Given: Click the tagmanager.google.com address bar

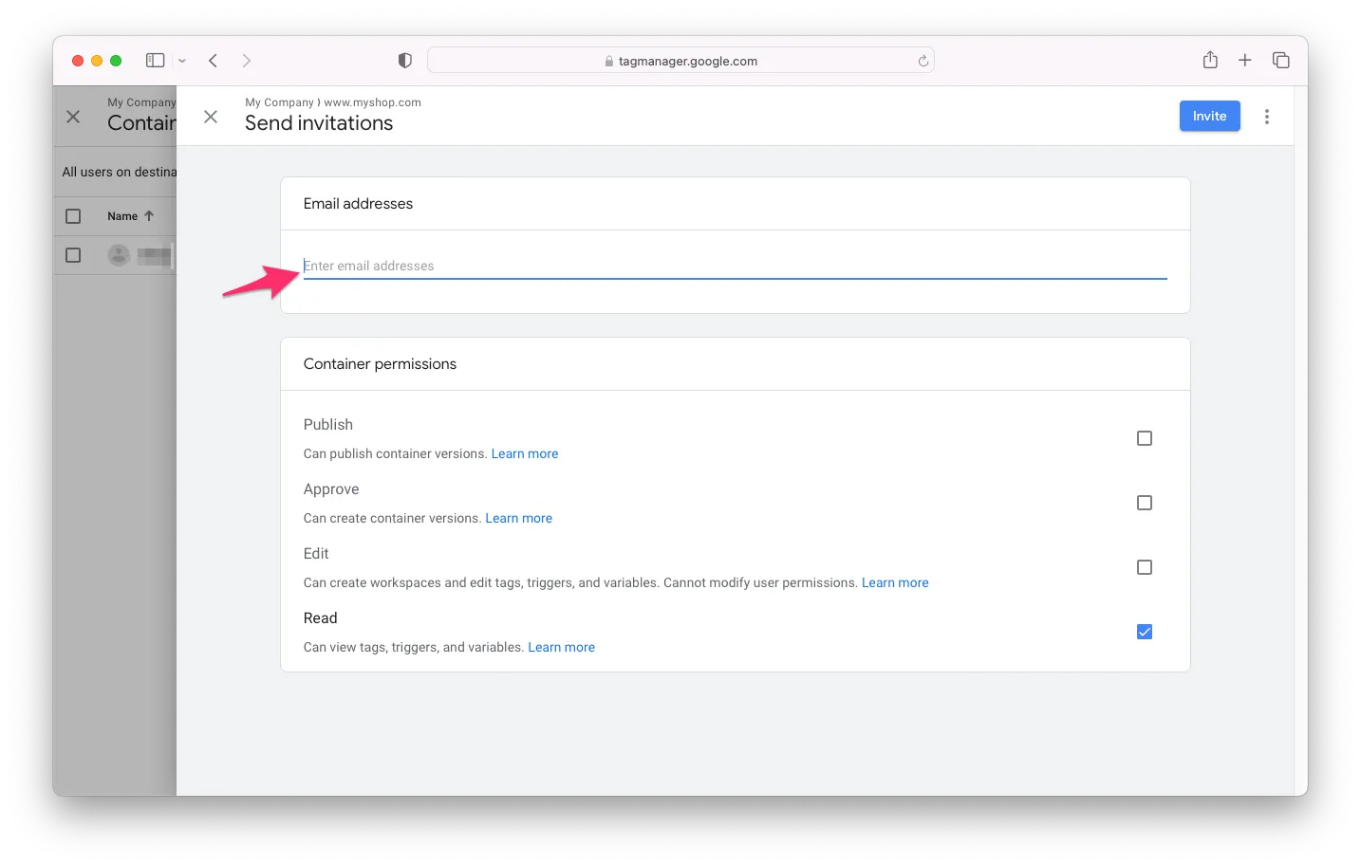Looking at the screenshot, I should pyautogui.click(x=680, y=61).
